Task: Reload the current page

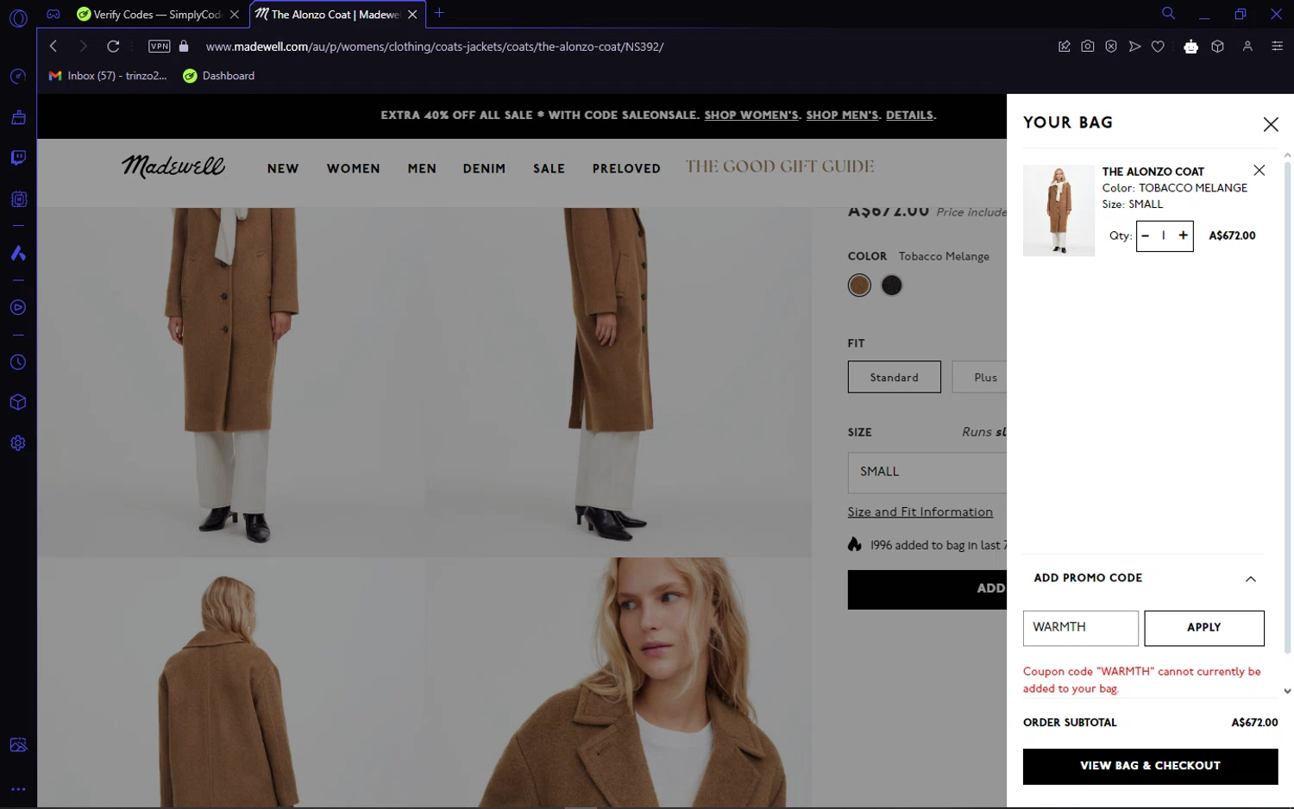Action: pyautogui.click(x=113, y=46)
